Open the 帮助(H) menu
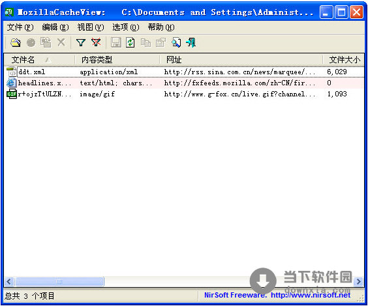368x306 pixels. click(x=161, y=27)
